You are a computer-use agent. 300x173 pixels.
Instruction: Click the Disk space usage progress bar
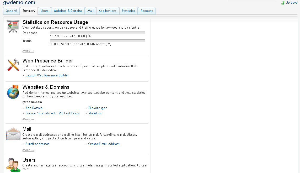tap(98, 33)
